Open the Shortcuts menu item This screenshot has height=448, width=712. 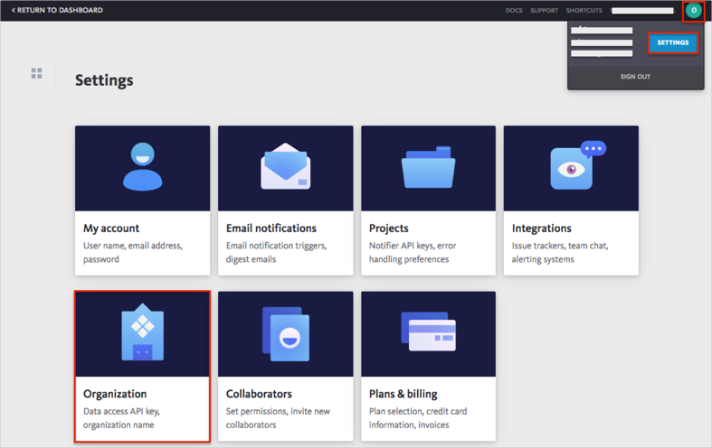tap(584, 11)
